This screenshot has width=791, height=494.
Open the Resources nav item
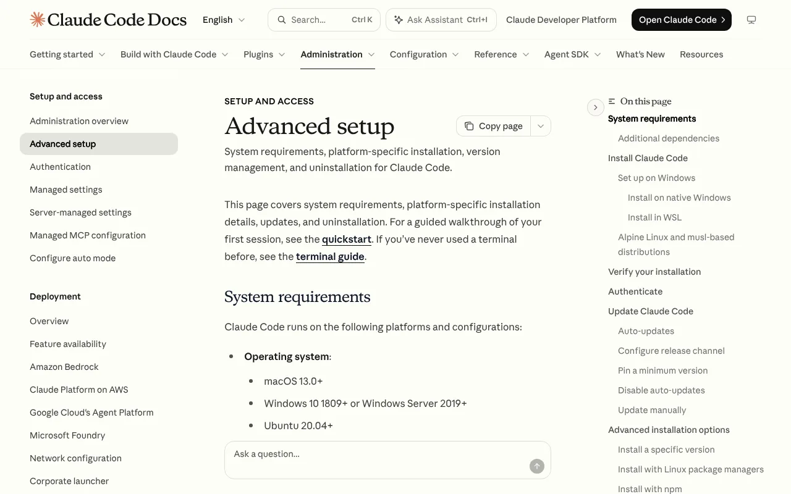click(x=701, y=54)
